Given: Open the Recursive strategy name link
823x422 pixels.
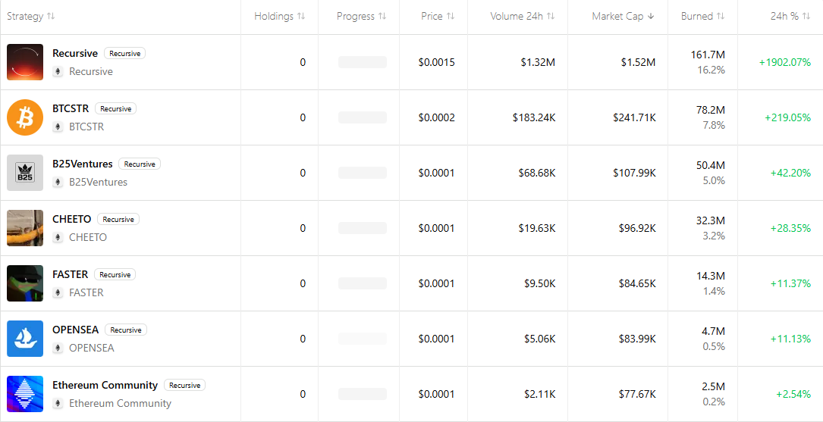Looking at the screenshot, I should 75,53.
